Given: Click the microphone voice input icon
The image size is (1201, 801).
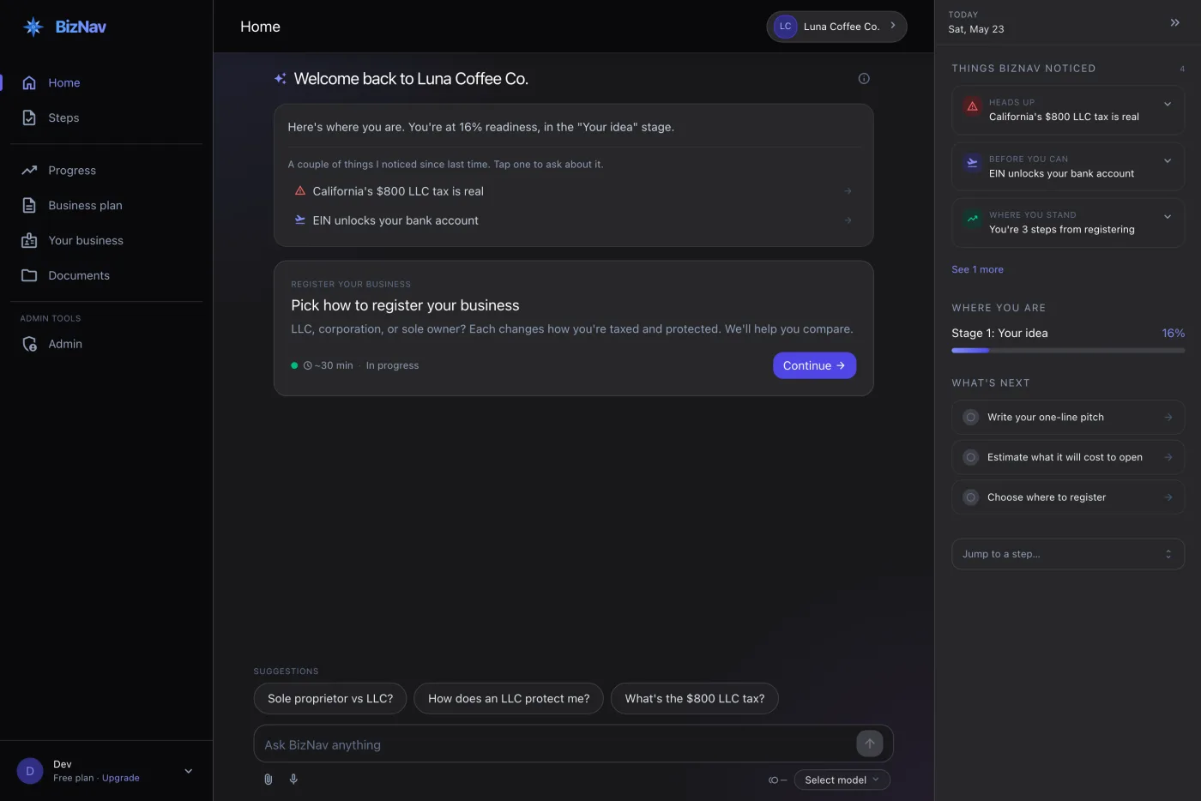Looking at the screenshot, I should click(293, 780).
